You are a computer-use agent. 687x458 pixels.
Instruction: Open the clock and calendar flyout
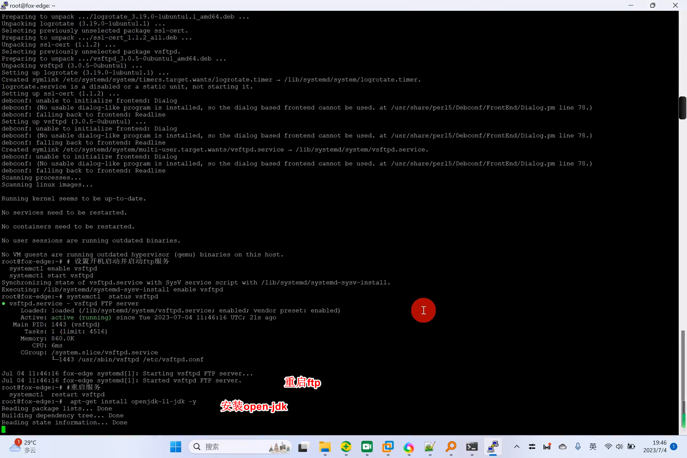655,447
